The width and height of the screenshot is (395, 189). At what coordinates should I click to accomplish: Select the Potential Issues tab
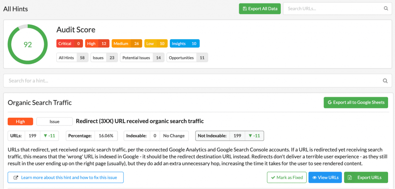[142, 58]
